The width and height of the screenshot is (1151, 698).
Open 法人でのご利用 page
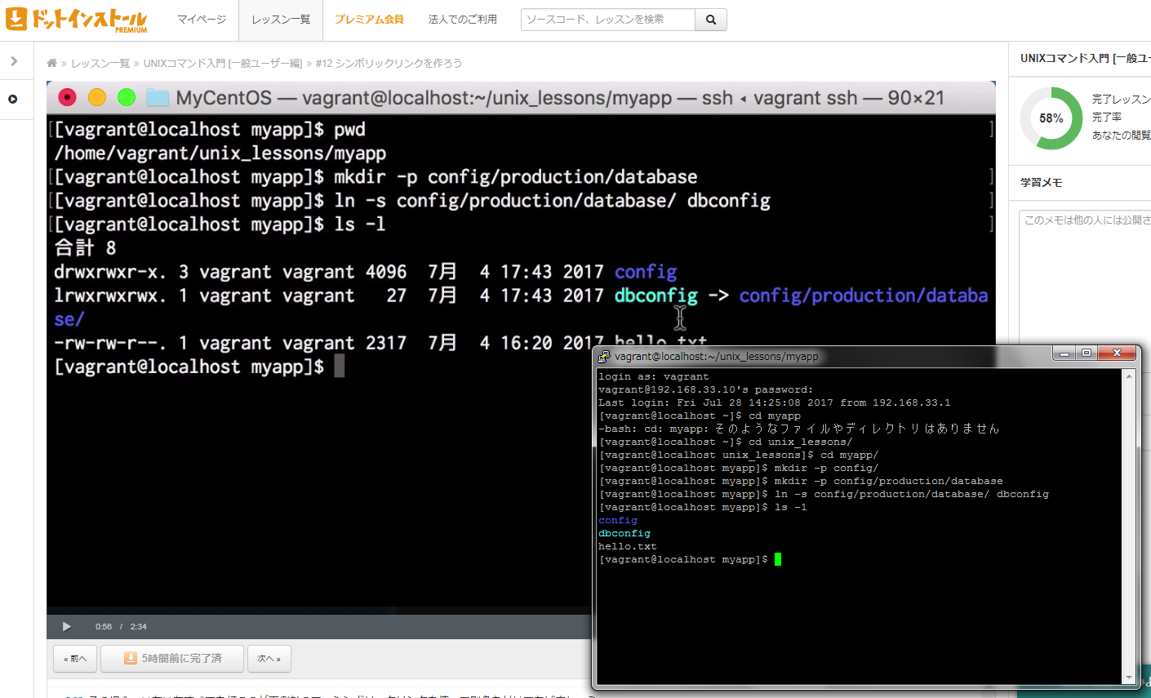tap(462, 20)
